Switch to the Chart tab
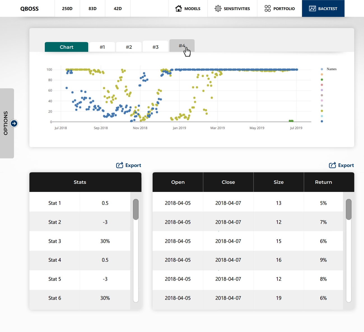This screenshot has height=332, width=364. tap(66, 47)
